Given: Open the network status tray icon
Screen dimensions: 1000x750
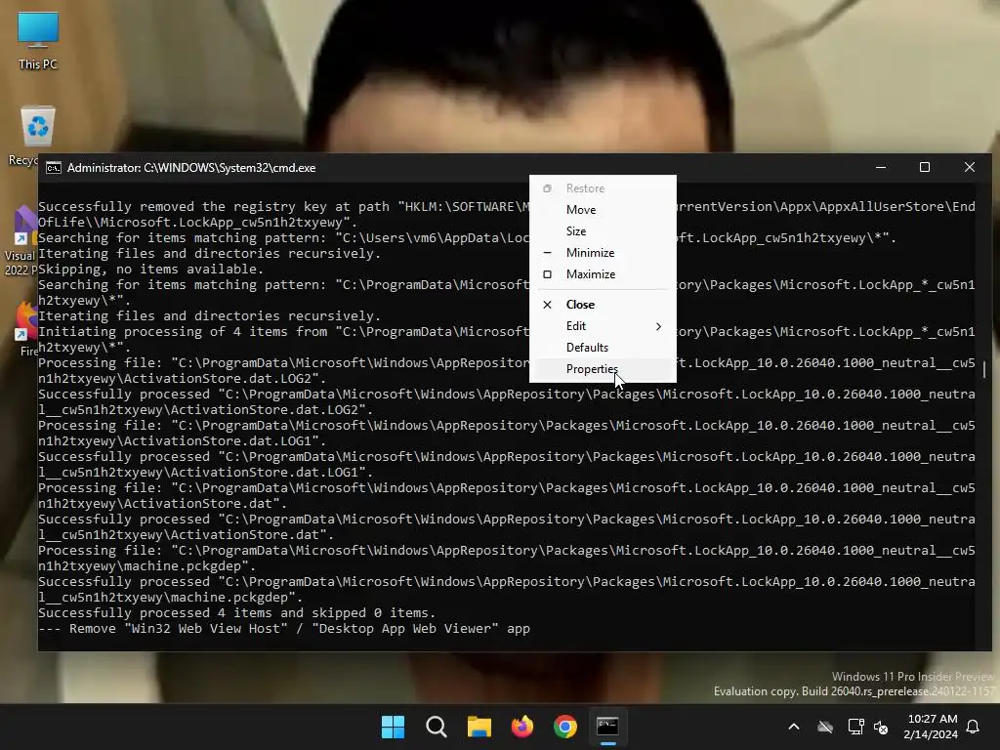Looking at the screenshot, I should [855, 727].
